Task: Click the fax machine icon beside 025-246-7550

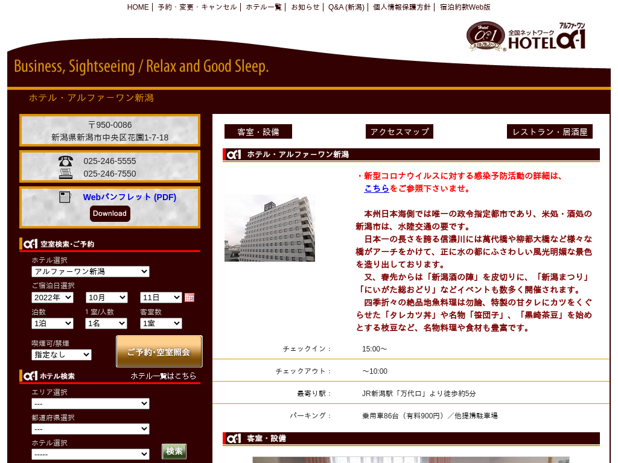Action: (65, 174)
